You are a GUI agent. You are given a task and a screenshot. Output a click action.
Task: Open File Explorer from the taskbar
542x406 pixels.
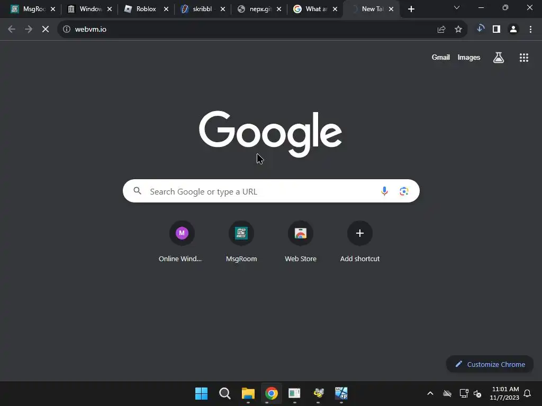tap(248, 393)
